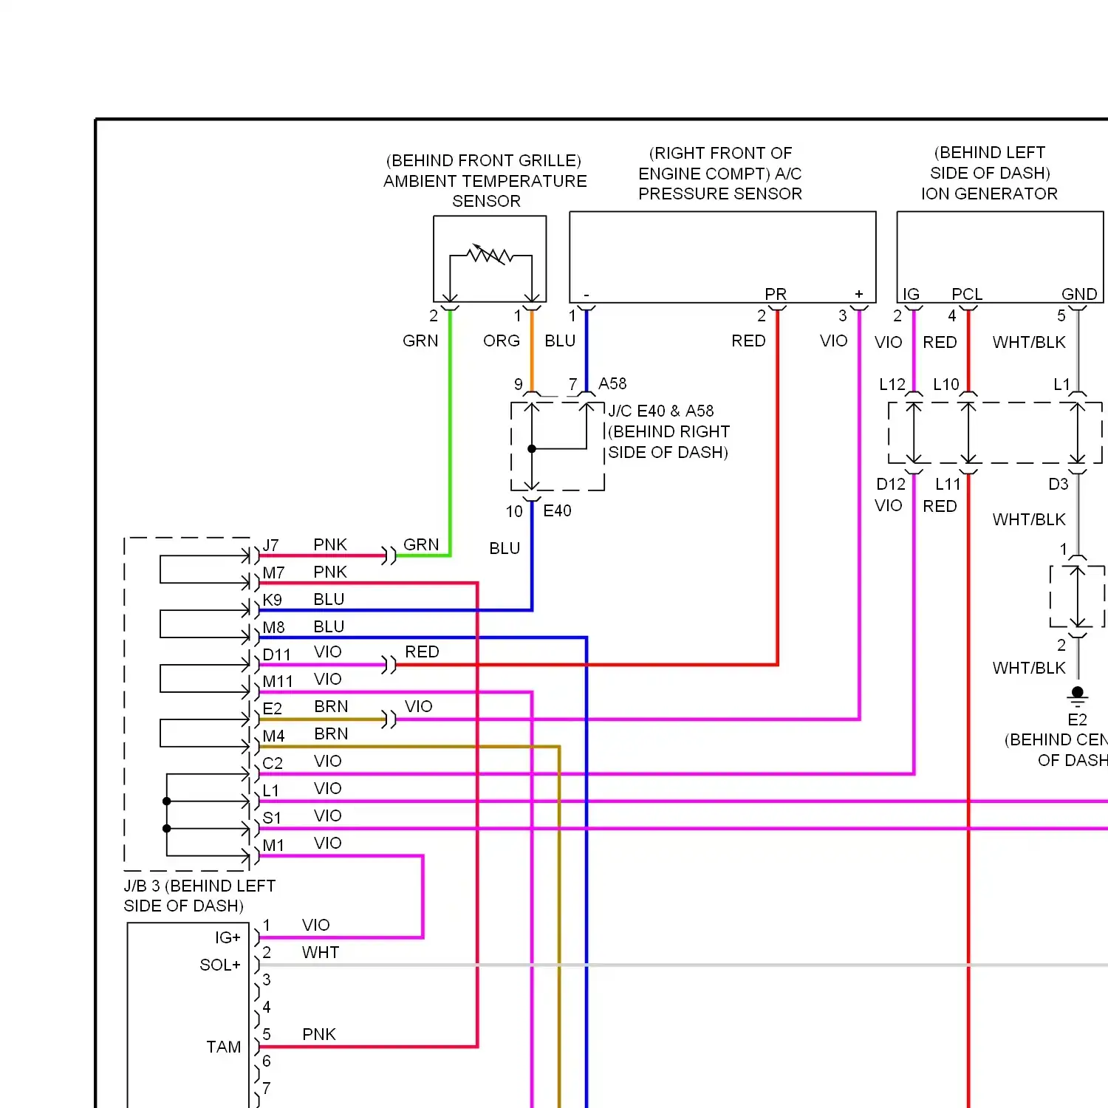Click the L10 connector label
1108x1108 pixels.
coord(946,384)
